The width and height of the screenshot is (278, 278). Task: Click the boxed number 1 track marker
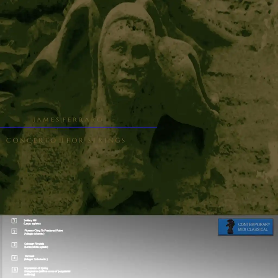pos(14,221)
